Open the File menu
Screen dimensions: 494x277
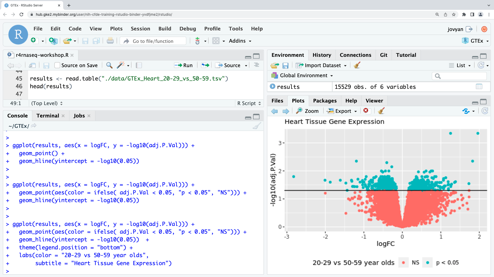click(x=38, y=29)
